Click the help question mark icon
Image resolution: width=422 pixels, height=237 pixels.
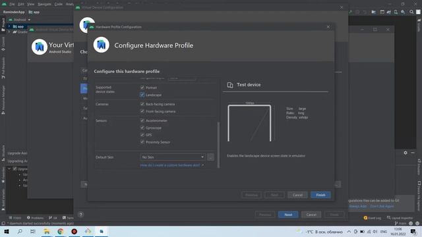80,215
